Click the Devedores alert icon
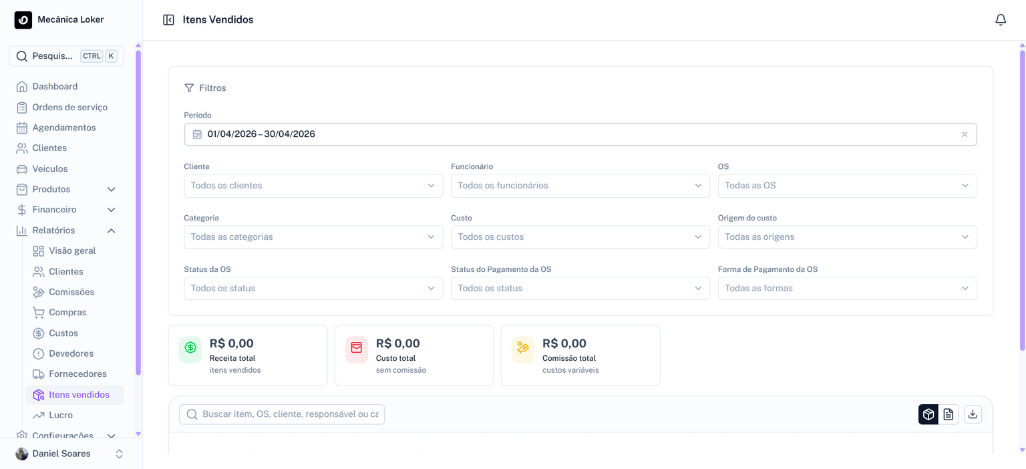This screenshot has width=1026, height=469. (x=38, y=353)
